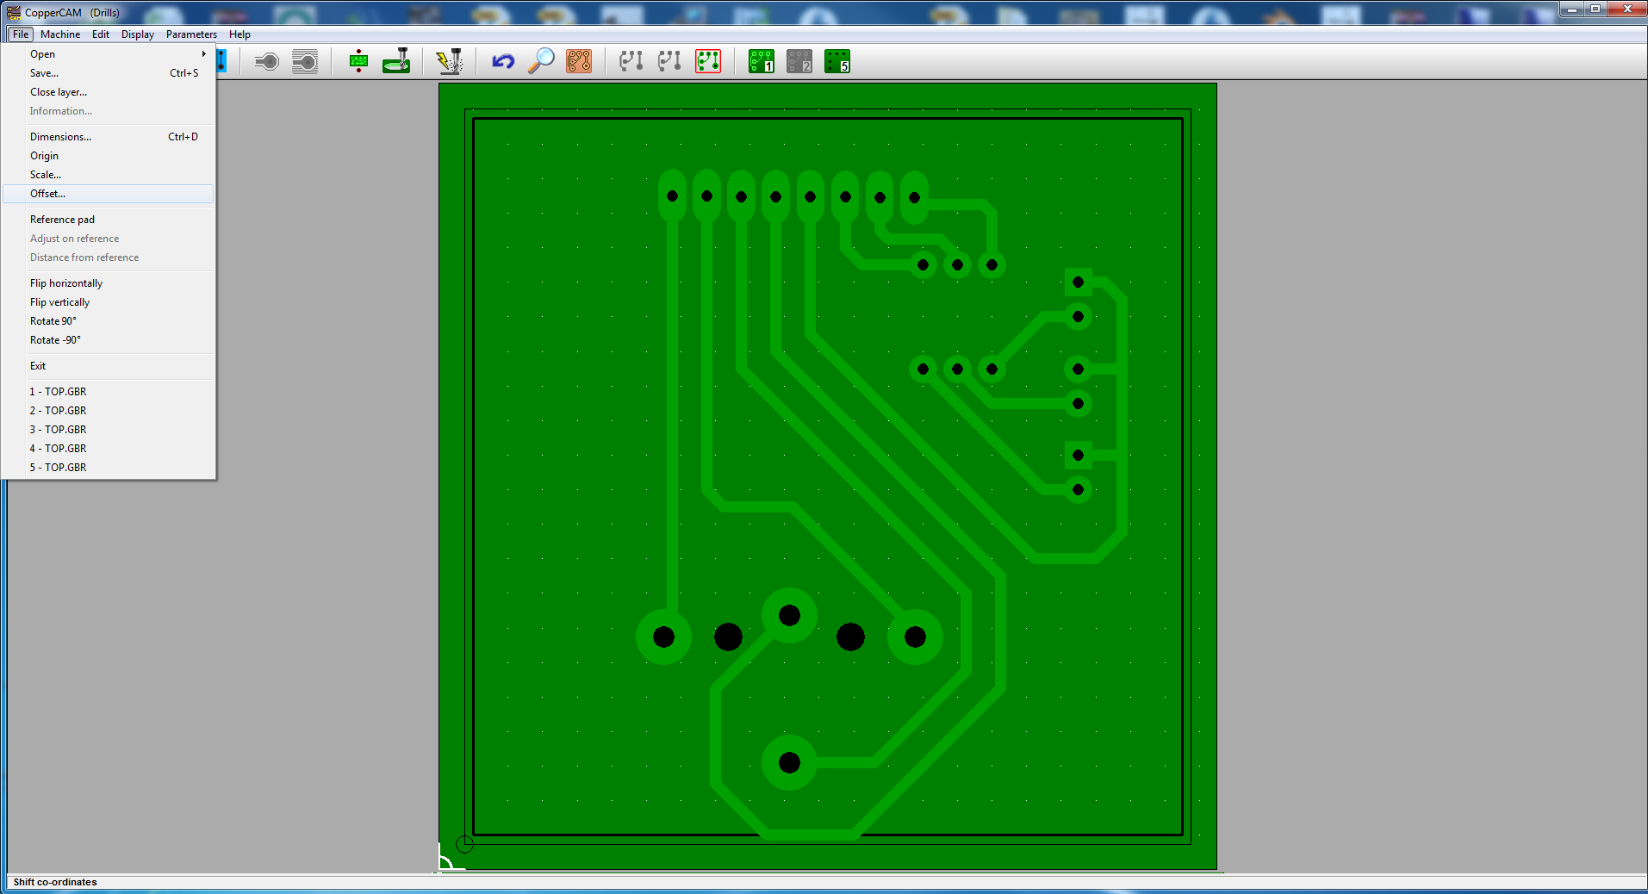Image resolution: width=1648 pixels, height=894 pixels.
Task: Open the orange board preview icon
Action: [578, 61]
